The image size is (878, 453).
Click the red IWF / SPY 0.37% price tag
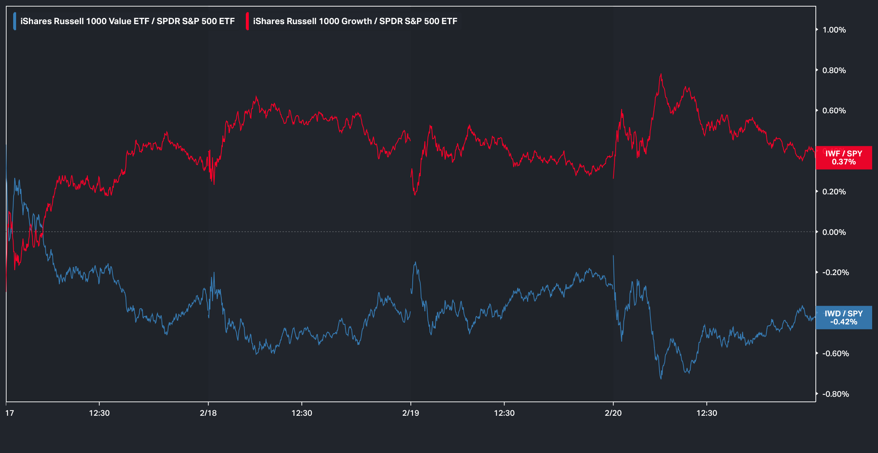click(844, 157)
